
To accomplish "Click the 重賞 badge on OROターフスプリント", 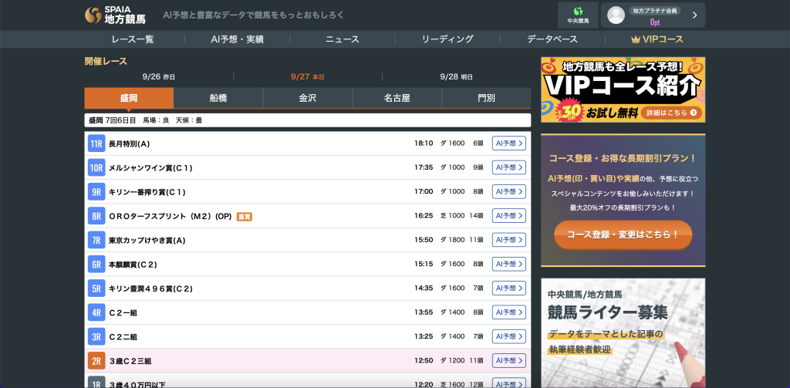I will pos(245,217).
